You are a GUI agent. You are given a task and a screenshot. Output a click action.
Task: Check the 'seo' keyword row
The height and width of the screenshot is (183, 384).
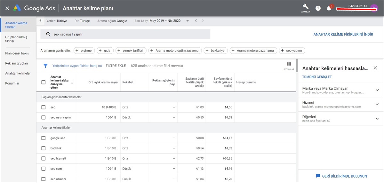click(44, 107)
